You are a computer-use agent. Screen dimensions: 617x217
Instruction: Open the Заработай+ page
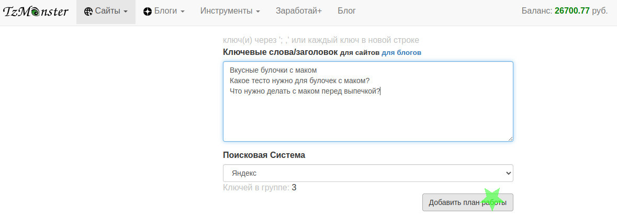[x=299, y=12]
